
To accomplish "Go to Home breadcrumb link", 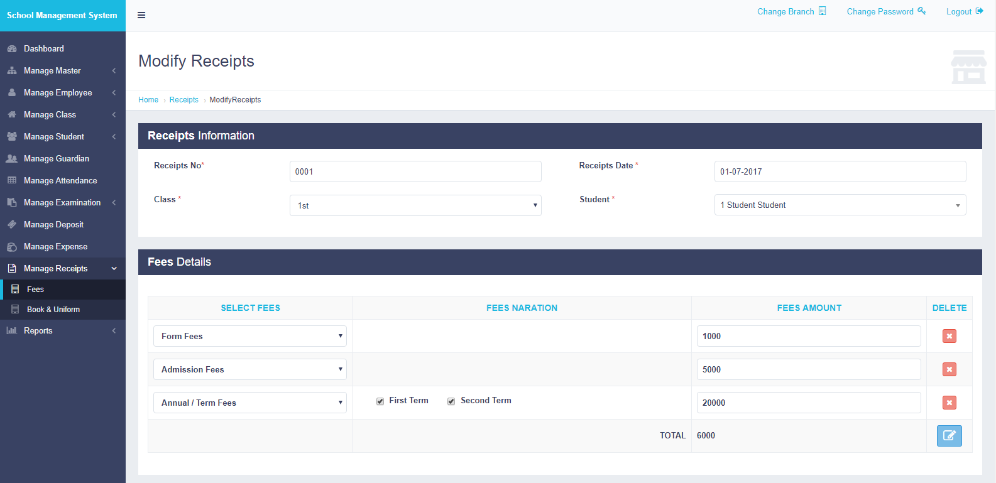I will click(148, 100).
